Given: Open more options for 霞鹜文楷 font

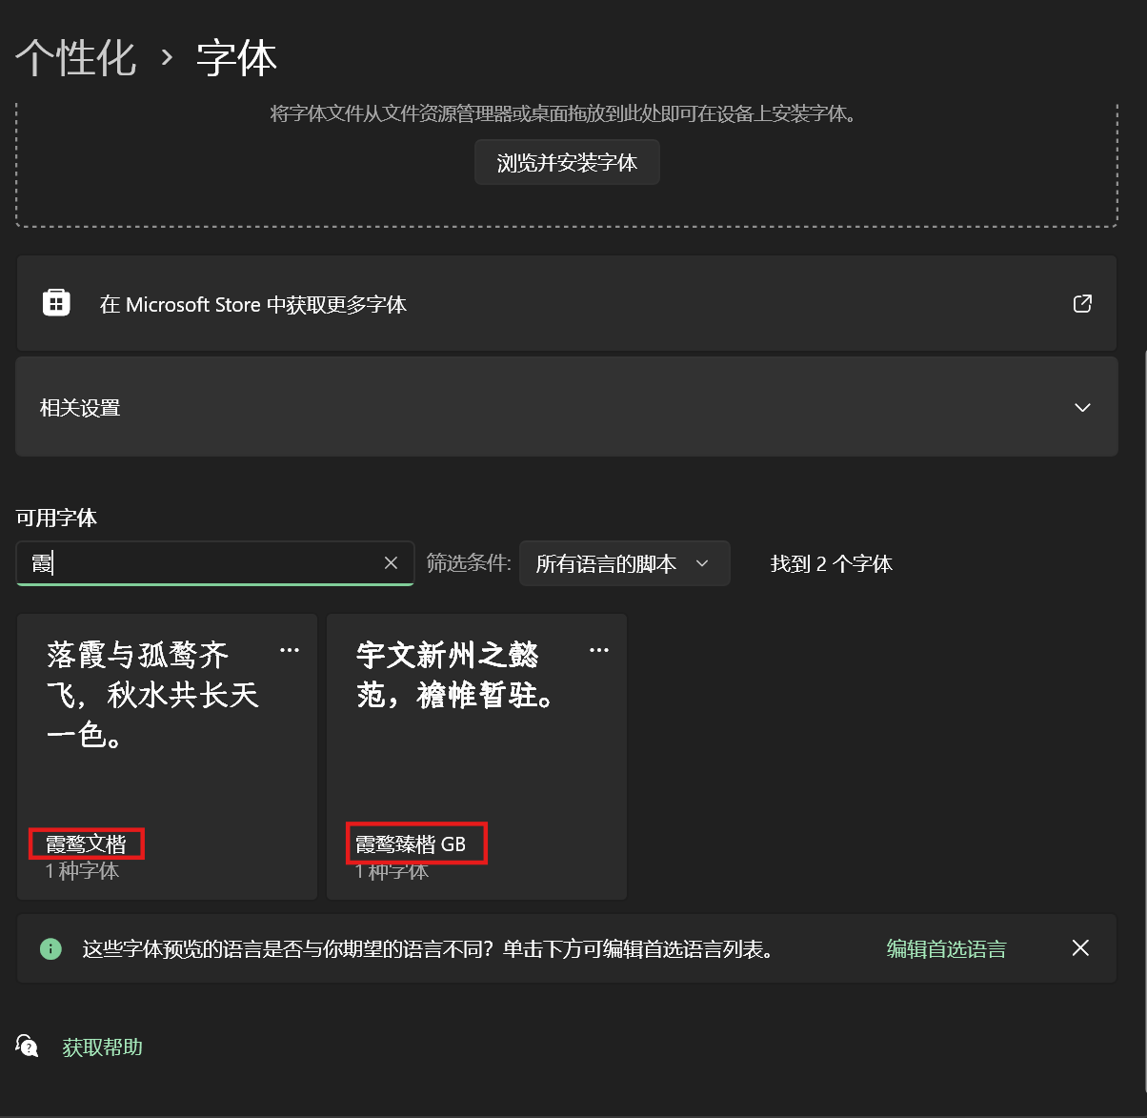Looking at the screenshot, I should (x=290, y=650).
